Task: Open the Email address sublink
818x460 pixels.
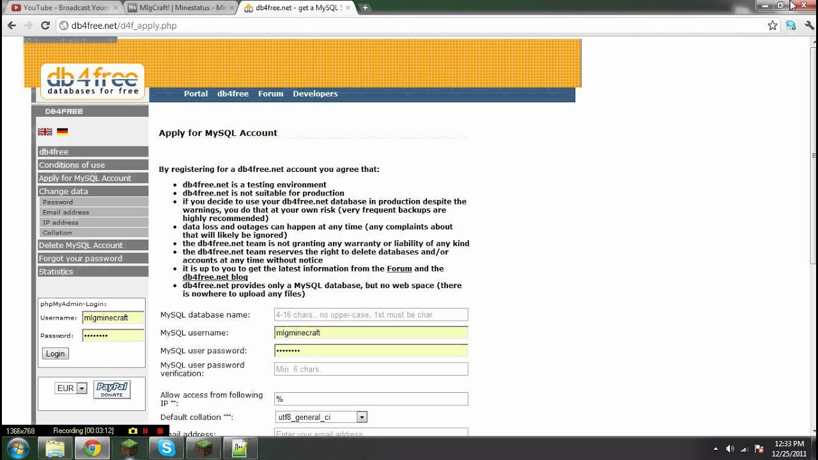Action: [x=93, y=212]
